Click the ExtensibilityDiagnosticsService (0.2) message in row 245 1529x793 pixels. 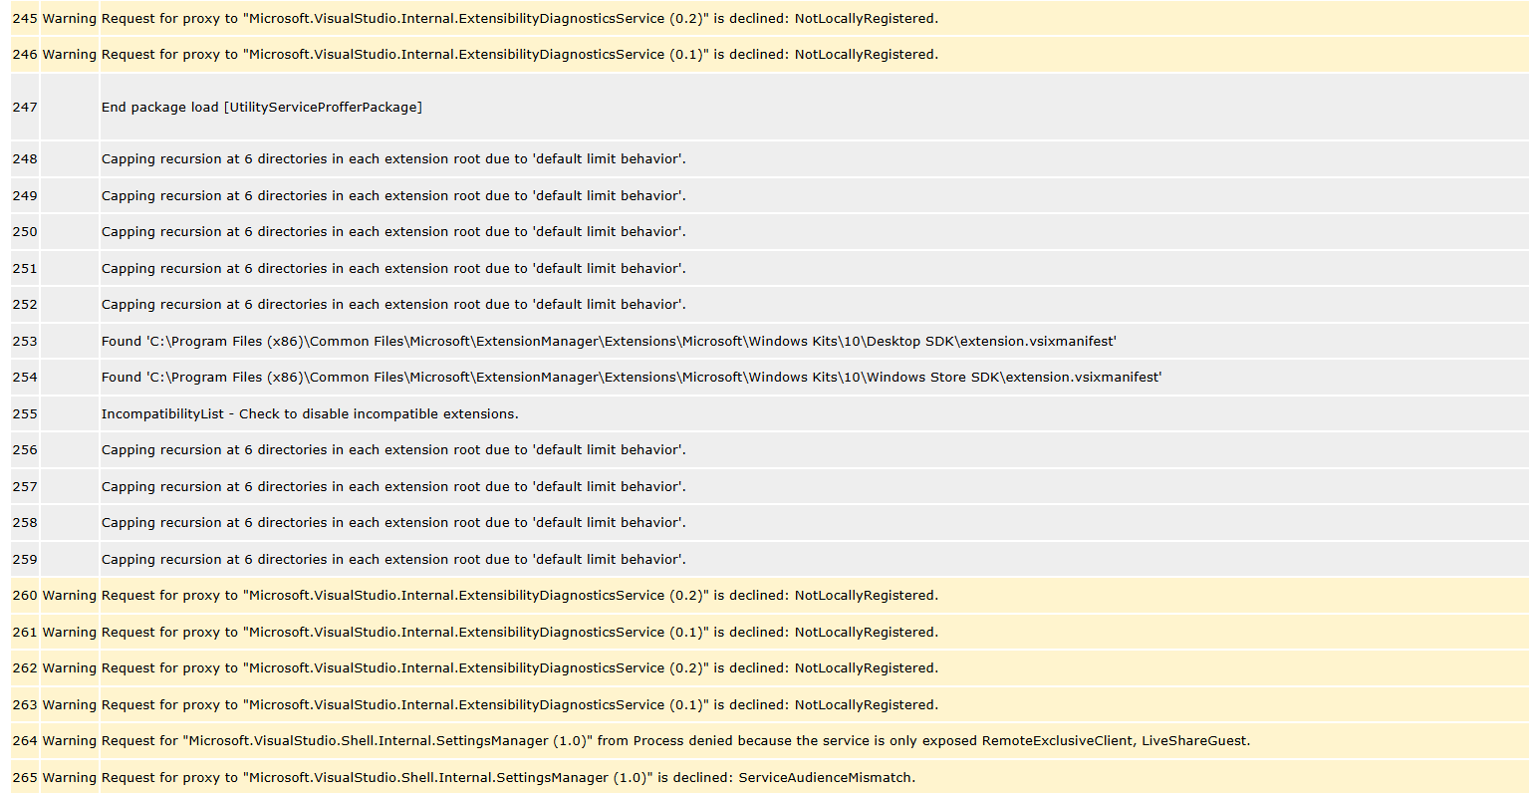(x=520, y=18)
